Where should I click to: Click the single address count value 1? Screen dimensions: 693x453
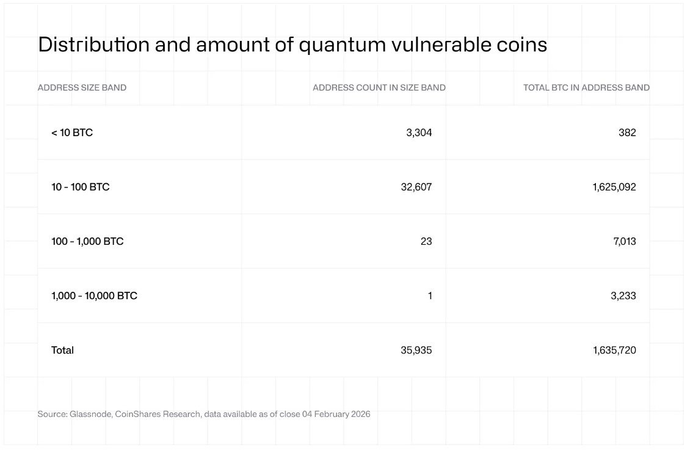[x=430, y=295]
